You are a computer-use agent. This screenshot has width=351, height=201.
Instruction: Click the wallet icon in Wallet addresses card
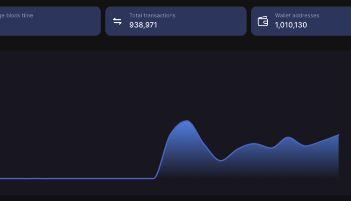(x=263, y=21)
